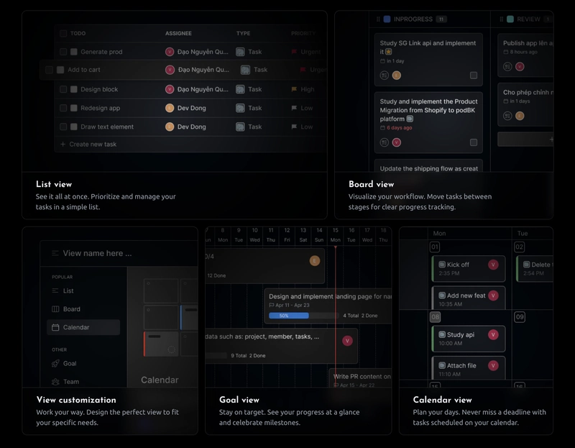Image resolution: width=575 pixels, height=448 pixels.
Task: Click the assignee avatar in Generate prod row
Action: coord(170,52)
